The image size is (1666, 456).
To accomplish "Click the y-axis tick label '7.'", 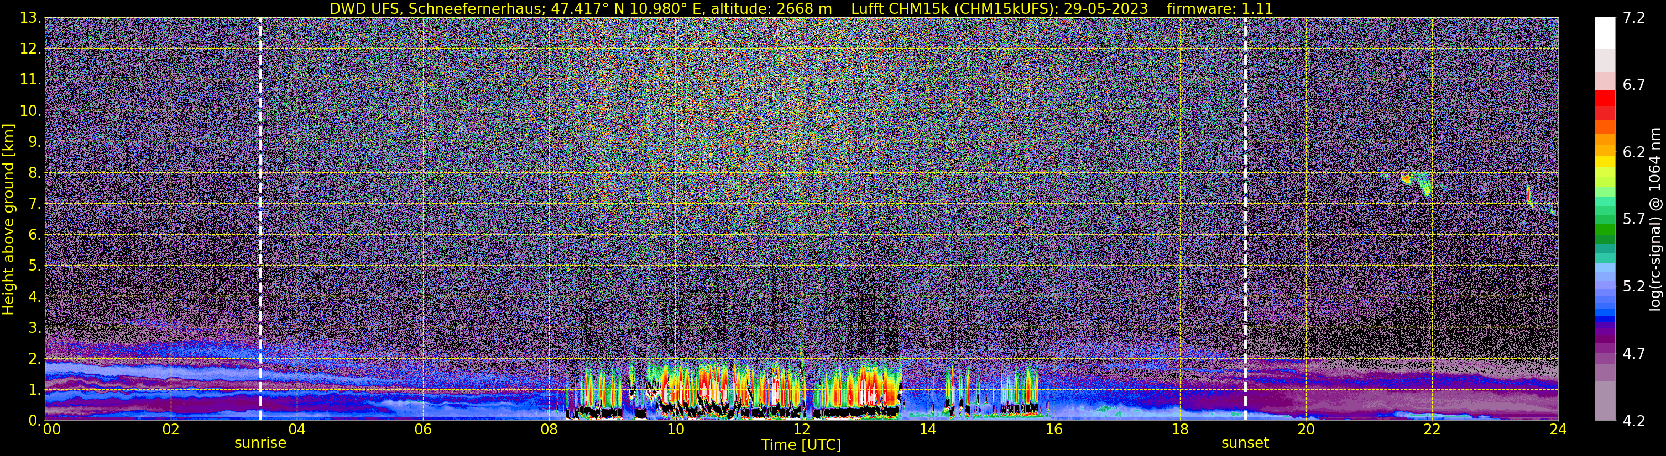I will pyautogui.click(x=34, y=204).
